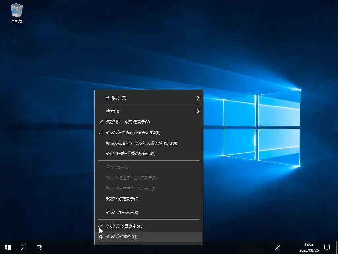Enable Windows Ink ワークスペース ボタンを表示(W)

(149, 143)
